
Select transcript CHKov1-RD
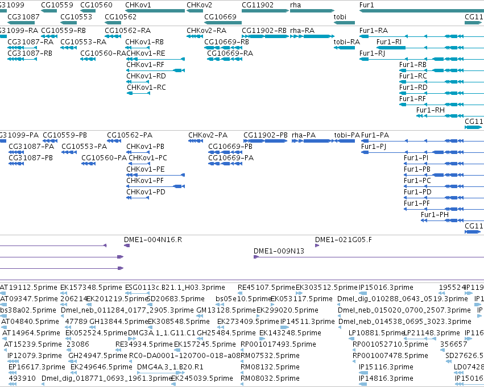coord(146,76)
